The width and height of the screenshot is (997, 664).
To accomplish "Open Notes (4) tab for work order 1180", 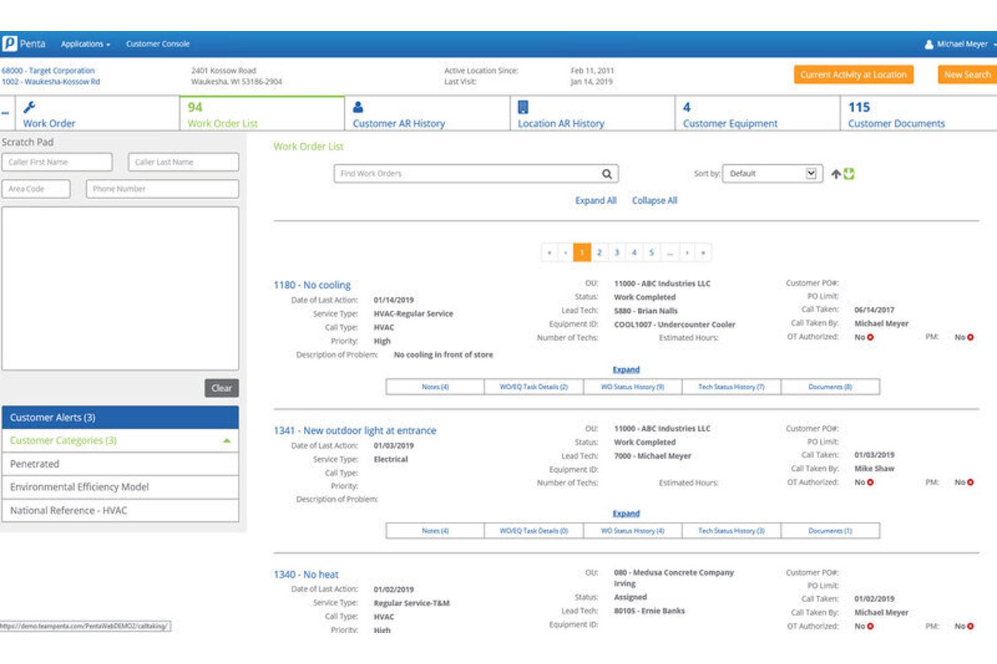I will (435, 387).
